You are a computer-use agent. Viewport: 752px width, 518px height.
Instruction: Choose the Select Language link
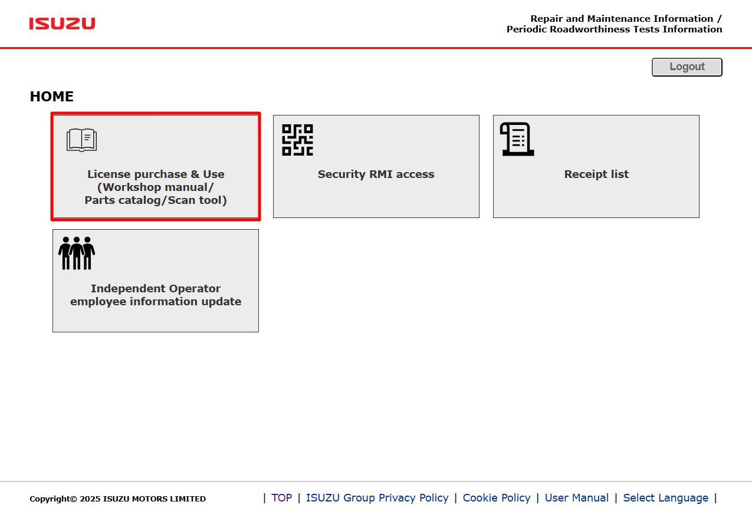point(665,498)
